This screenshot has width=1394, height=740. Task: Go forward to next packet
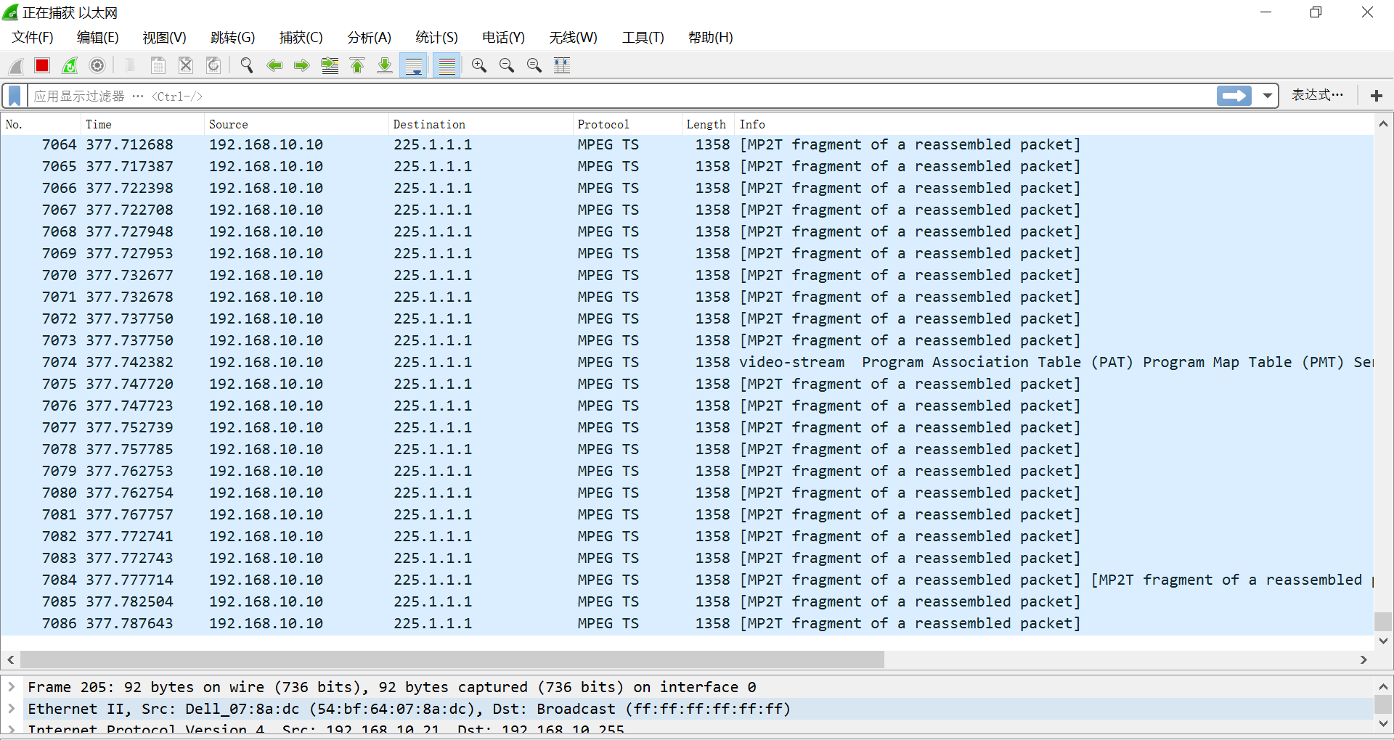coord(302,66)
